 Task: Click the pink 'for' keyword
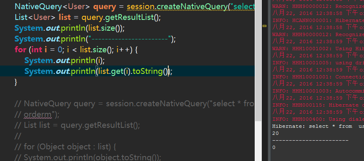pos(20,49)
